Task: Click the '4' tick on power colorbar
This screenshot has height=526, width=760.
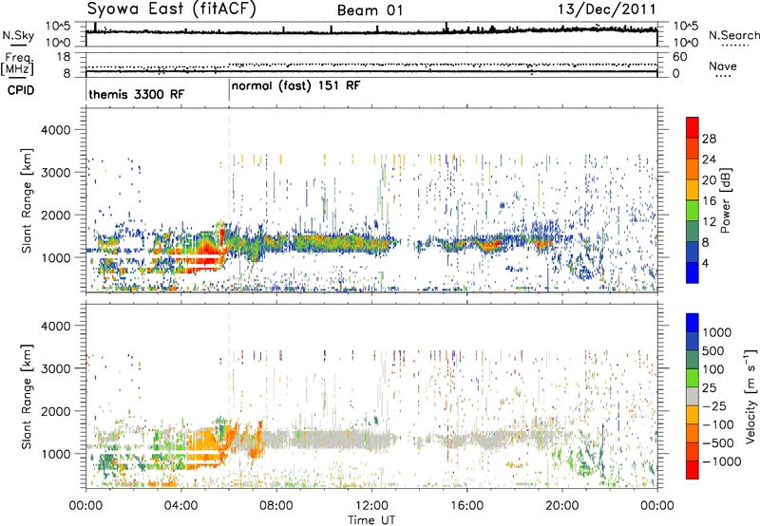Action: click(x=705, y=264)
